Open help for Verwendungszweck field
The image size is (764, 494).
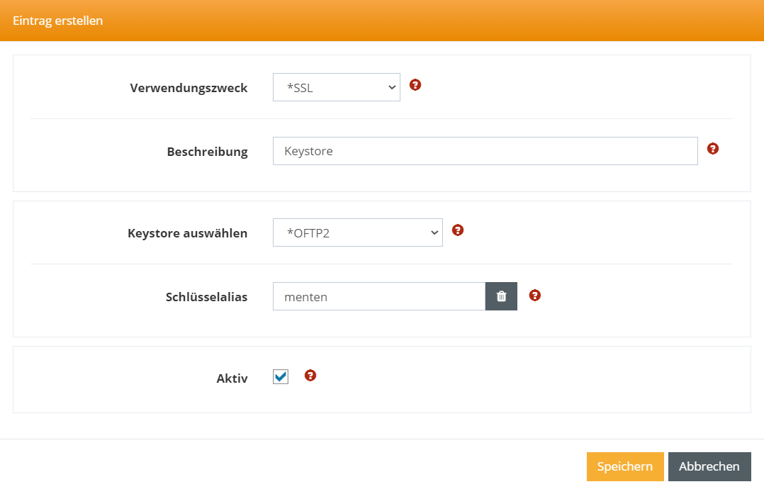tap(415, 85)
